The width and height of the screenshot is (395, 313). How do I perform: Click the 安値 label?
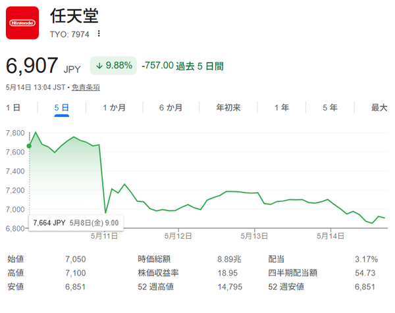pyautogui.click(x=16, y=287)
